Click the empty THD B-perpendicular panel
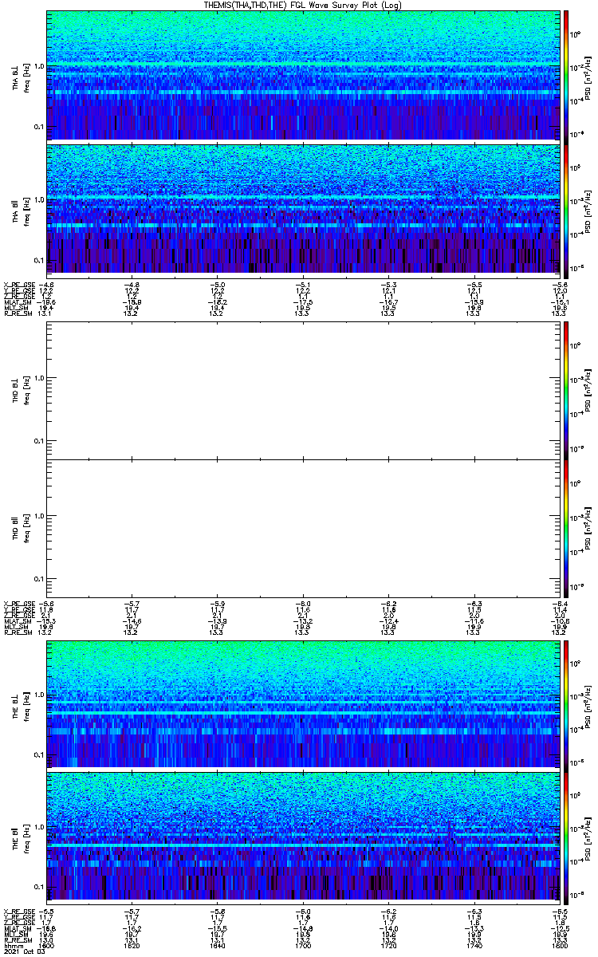 [303, 390]
